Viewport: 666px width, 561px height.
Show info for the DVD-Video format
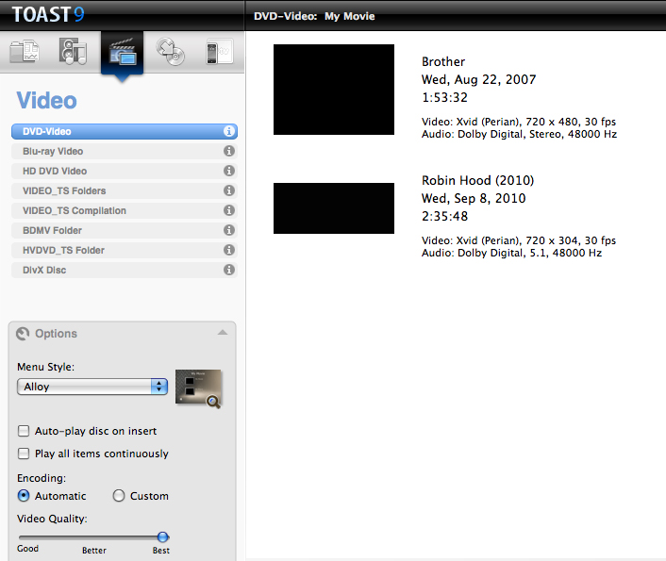[229, 131]
